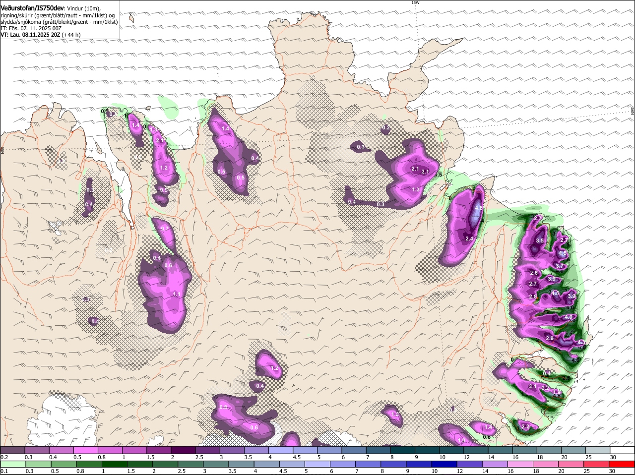Screen dimensions: 635x475
Task: Pick the snow-scale swatch labeled 0.8
Action: click(110, 450)
